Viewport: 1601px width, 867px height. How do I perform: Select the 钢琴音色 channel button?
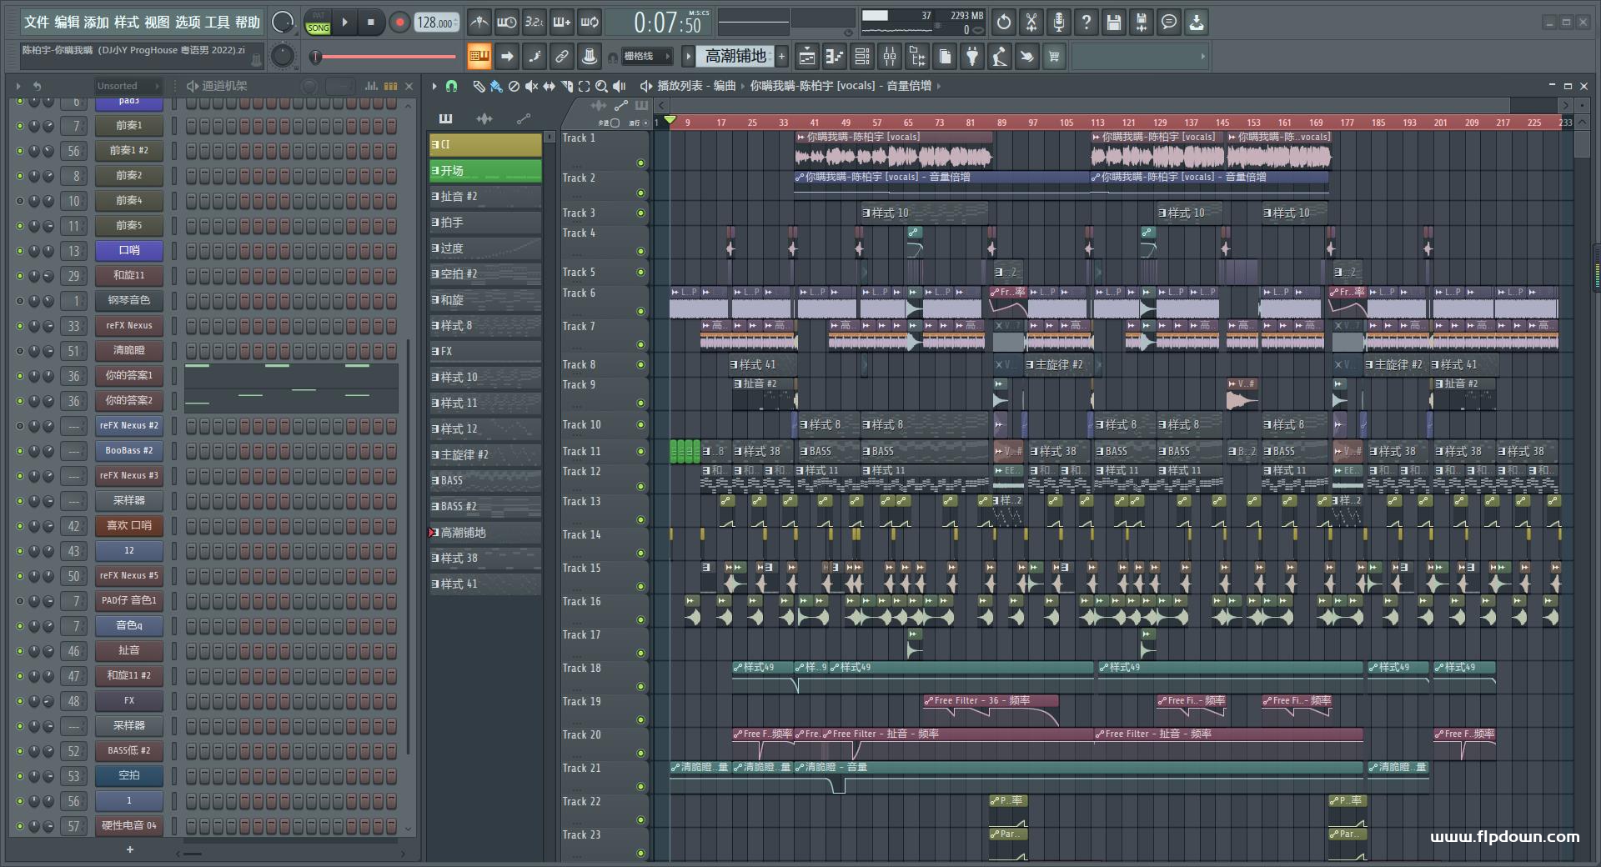pyautogui.click(x=129, y=300)
